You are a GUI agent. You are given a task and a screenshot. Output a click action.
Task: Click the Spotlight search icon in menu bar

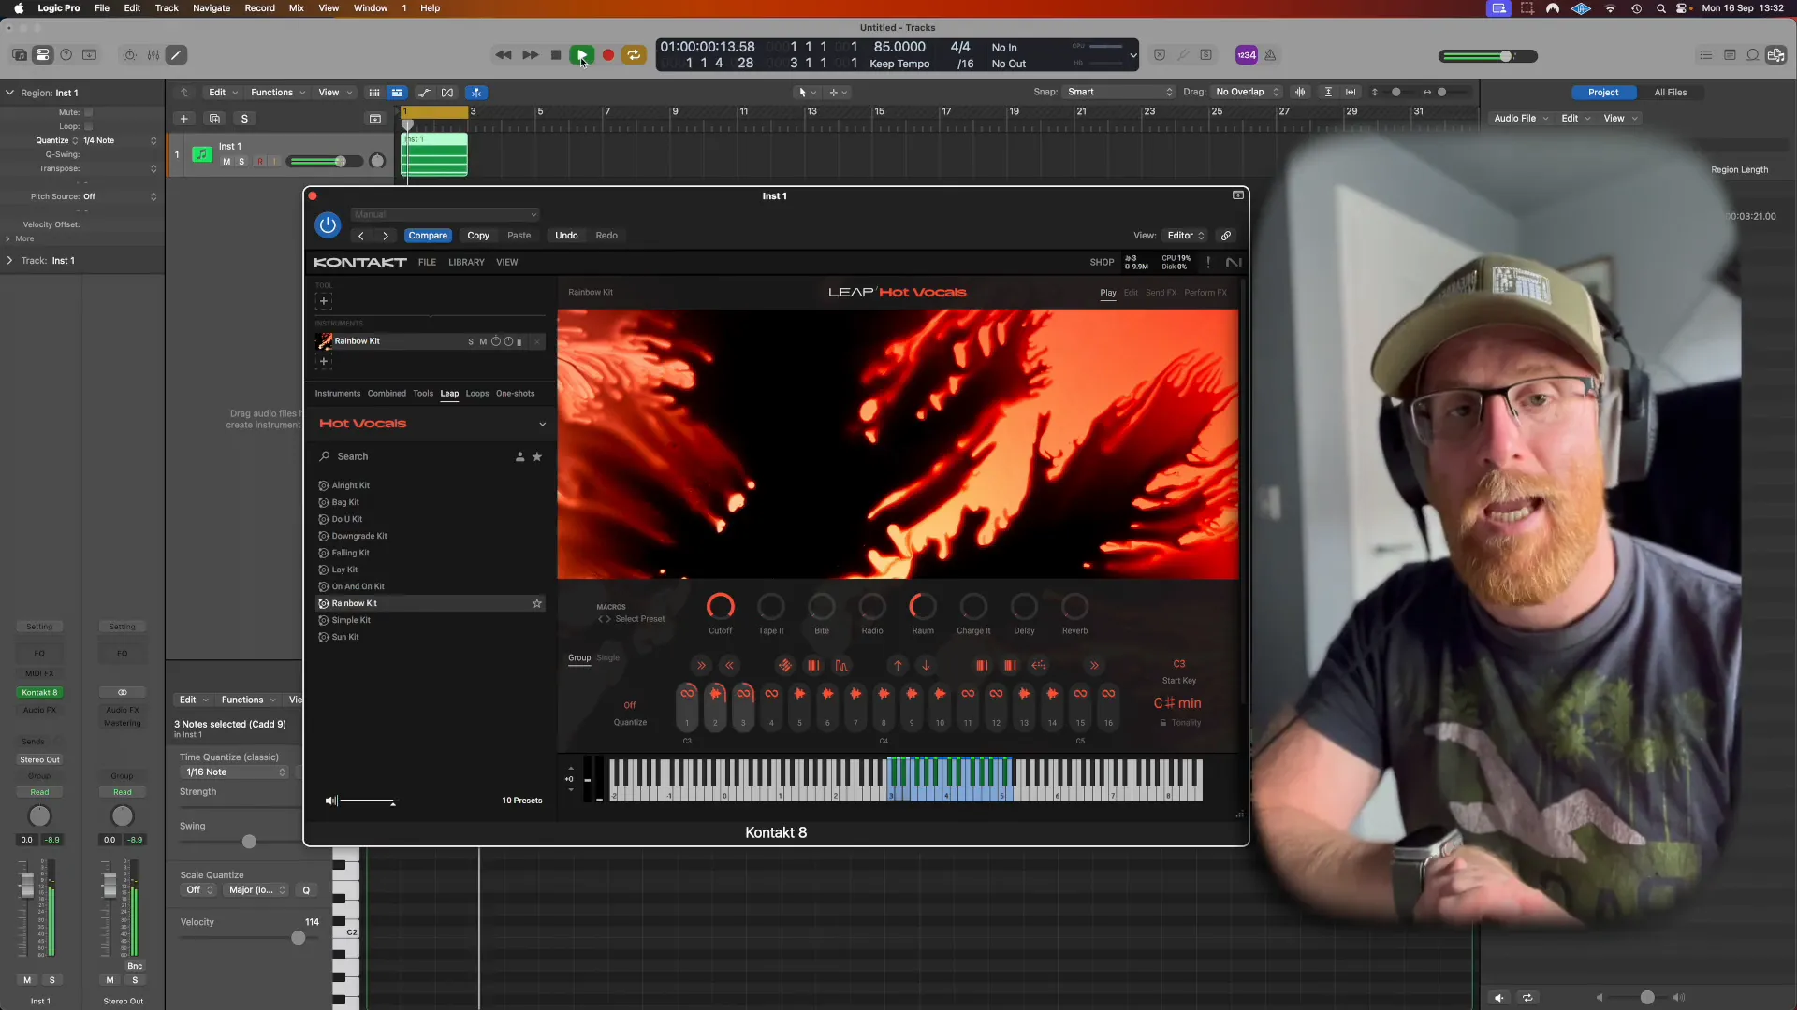(x=1660, y=8)
